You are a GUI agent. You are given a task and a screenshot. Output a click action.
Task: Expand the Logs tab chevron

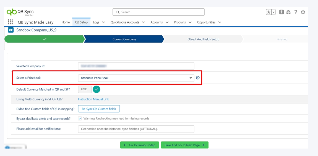pyautogui.click(x=103, y=22)
